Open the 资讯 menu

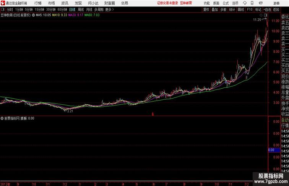point(65,3)
